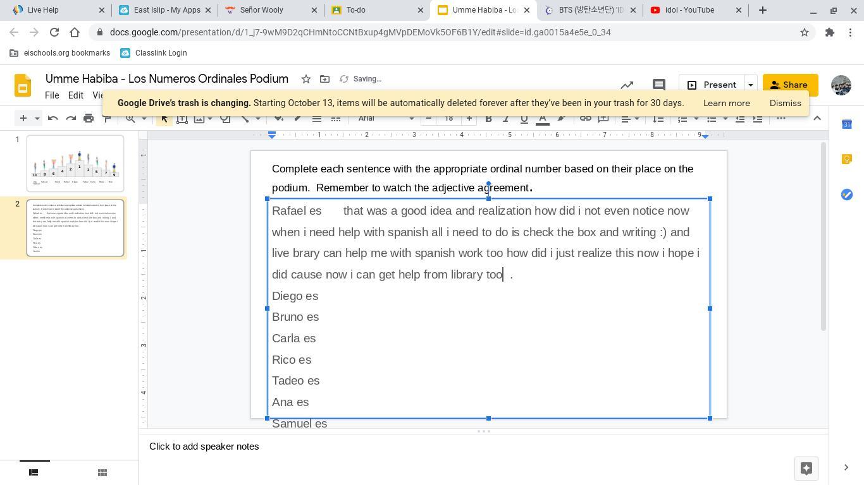864x485 pixels.
Task: Click the Share button
Action: [790, 85]
